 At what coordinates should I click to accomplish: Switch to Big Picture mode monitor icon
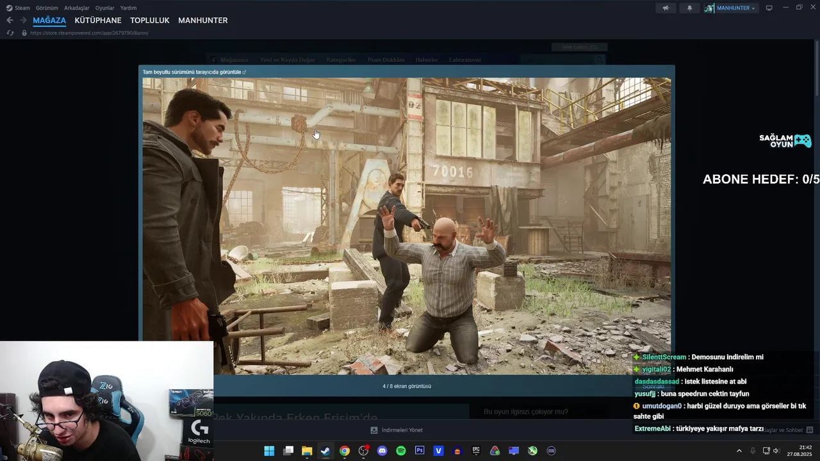769,8
